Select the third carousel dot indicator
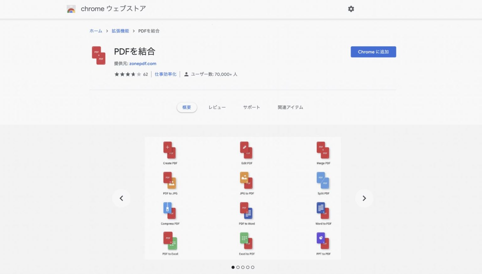This screenshot has width=482, height=274. (243, 267)
